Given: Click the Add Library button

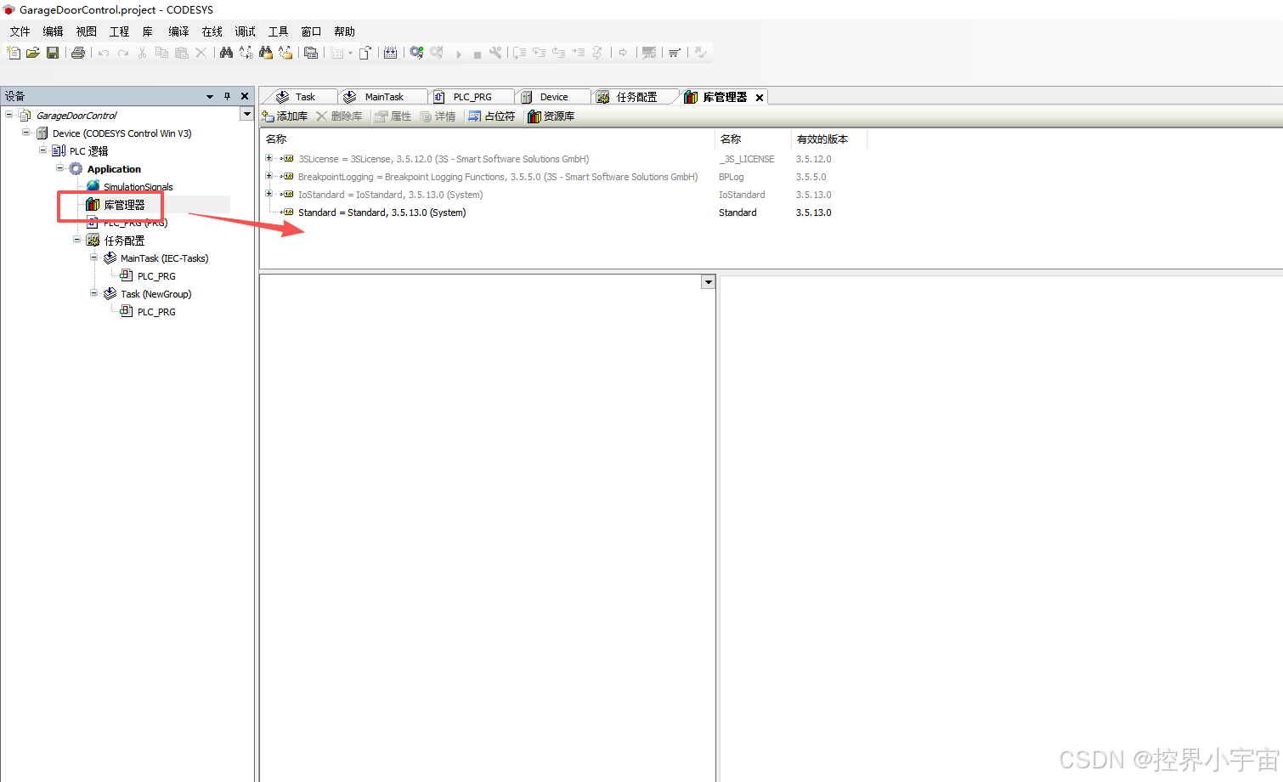Looking at the screenshot, I should [x=285, y=116].
